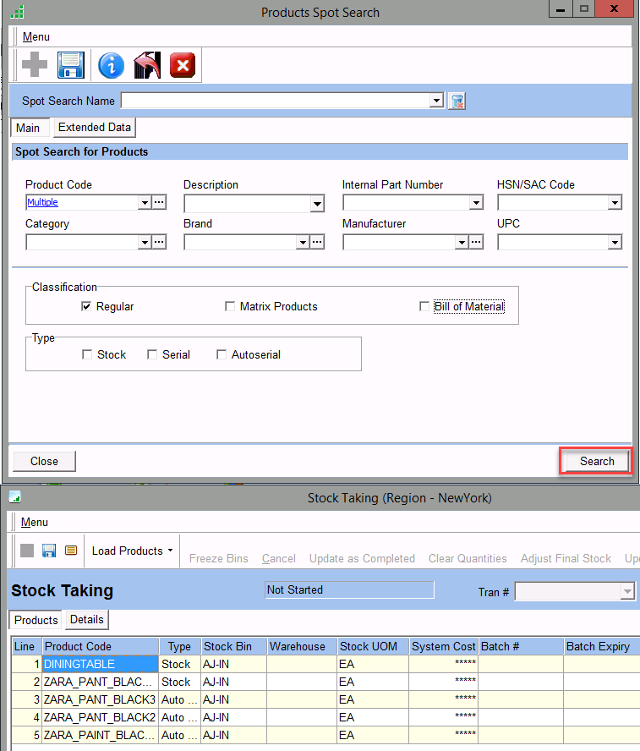Uncheck the Regular classification checkbox
Image resolution: width=640 pixels, height=751 pixels.
click(86, 306)
